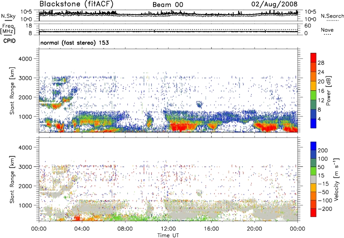Click the date '02/Aug/2008'
The width and height of the screenshot is (344, 238).
[274, 4]
